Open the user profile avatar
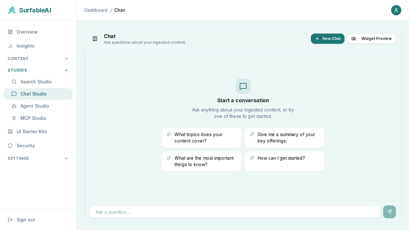The width and height of the screenshot is (409, 230). (396, 10)
